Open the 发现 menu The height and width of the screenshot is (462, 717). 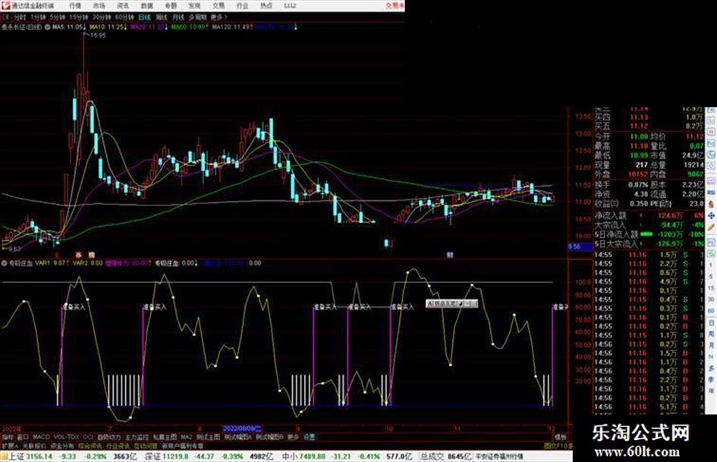tap(194, 6)
